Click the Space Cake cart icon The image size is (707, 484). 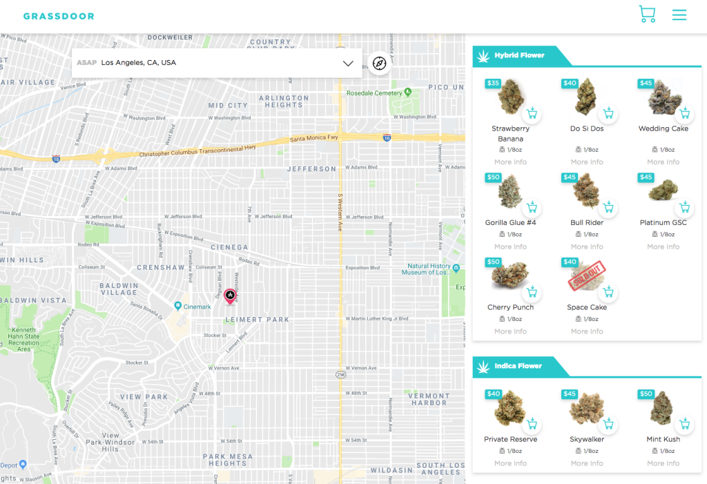pyautogui.click(x=608, y=292)
